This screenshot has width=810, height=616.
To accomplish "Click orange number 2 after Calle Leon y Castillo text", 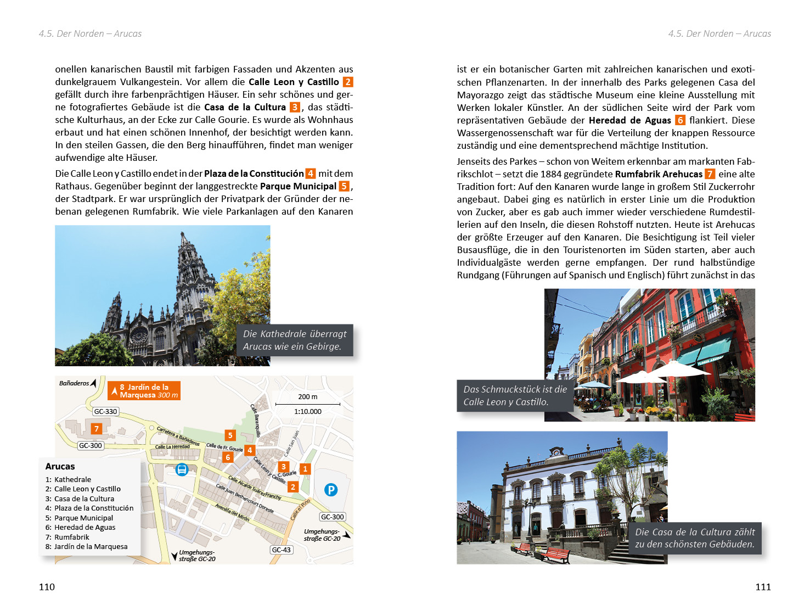I will [x=347, y=82].
